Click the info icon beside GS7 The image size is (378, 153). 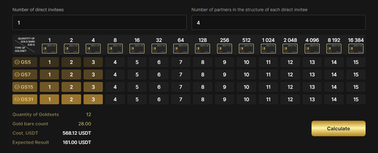click(x=17, y=74)
